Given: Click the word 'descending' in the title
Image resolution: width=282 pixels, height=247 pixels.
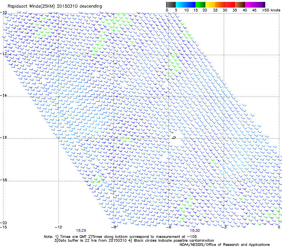Looking at the screenshot, I should click(x=91, y=6).
